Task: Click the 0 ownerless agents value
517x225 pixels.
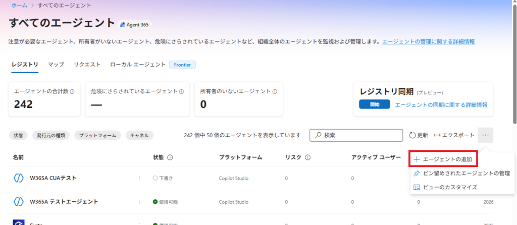Action: pos(203,104)
